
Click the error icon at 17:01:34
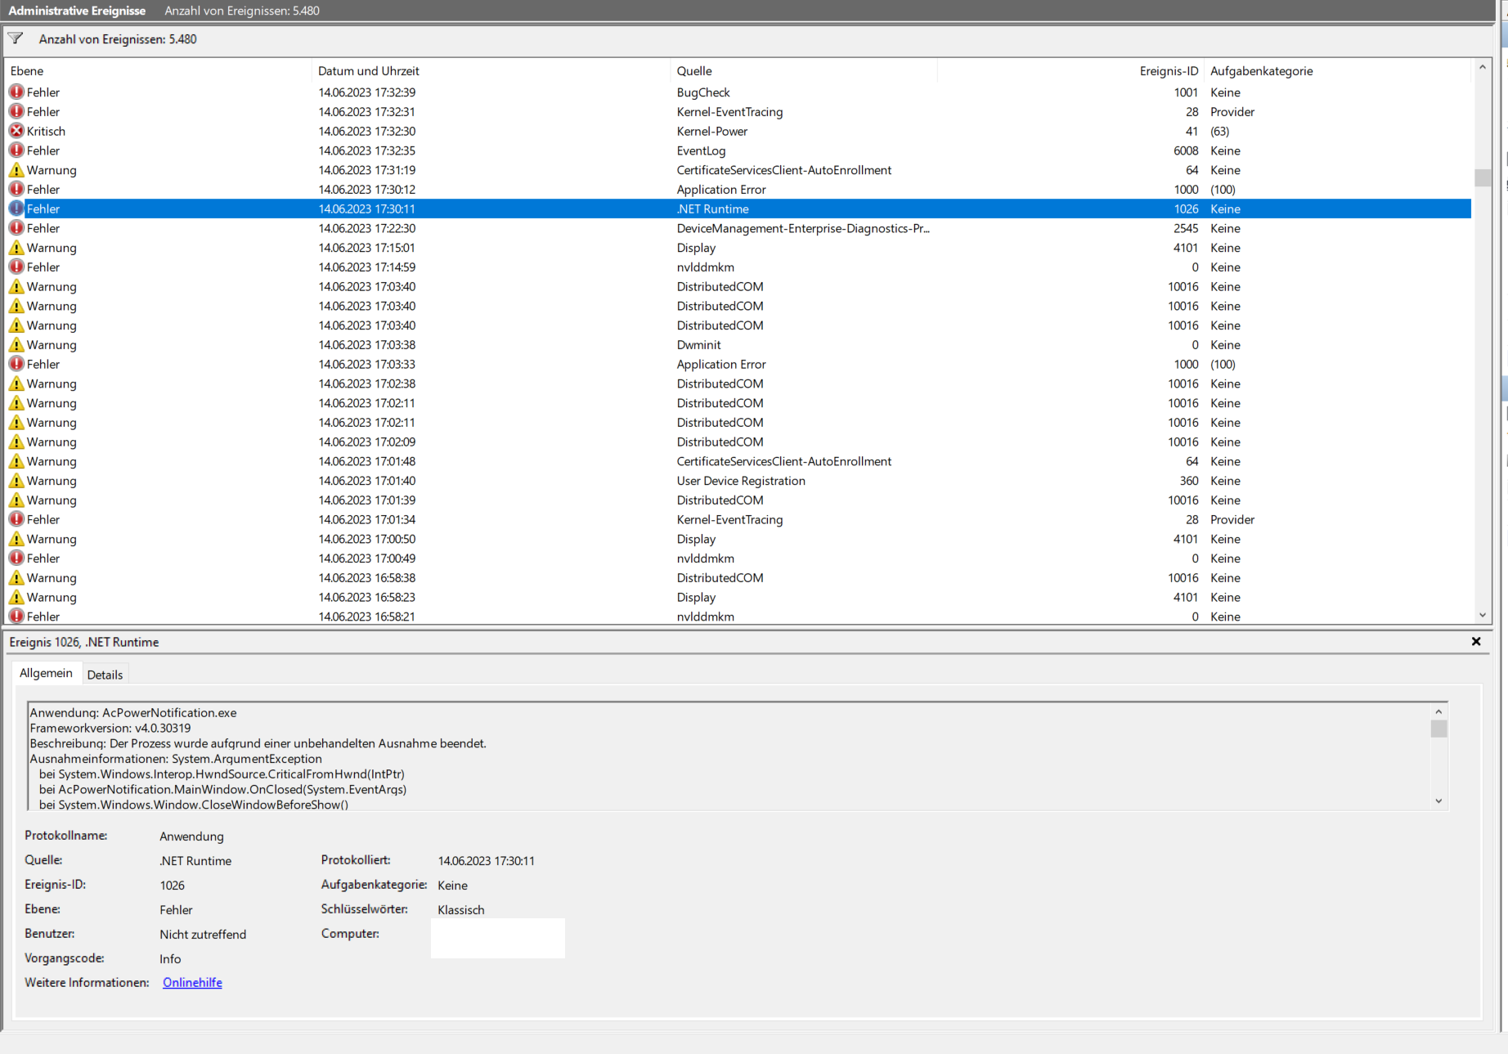(x=16, y=520)
